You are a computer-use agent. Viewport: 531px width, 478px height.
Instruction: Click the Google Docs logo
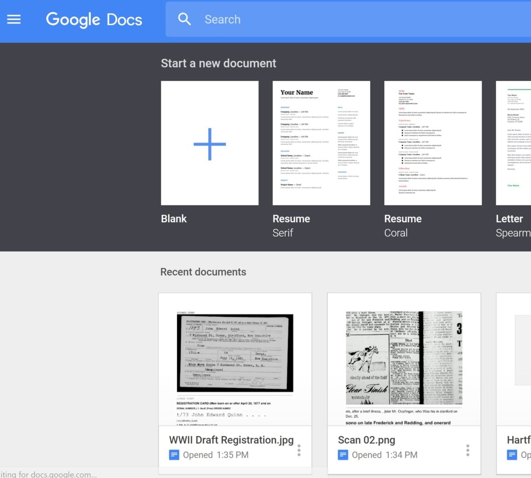click(94, 19)
